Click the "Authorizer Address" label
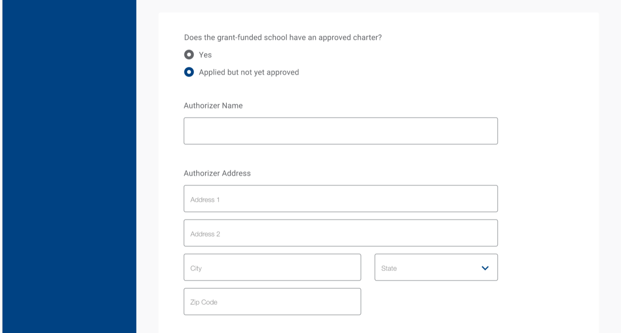The width and height of the screenshot is (621, 333). click(217, 173)
